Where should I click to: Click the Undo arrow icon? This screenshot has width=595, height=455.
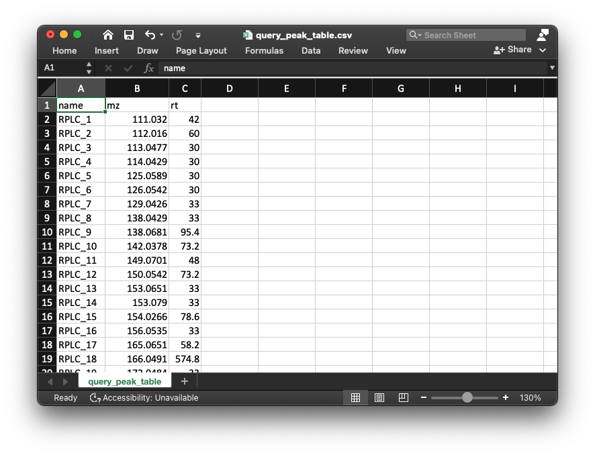[149, 35]
